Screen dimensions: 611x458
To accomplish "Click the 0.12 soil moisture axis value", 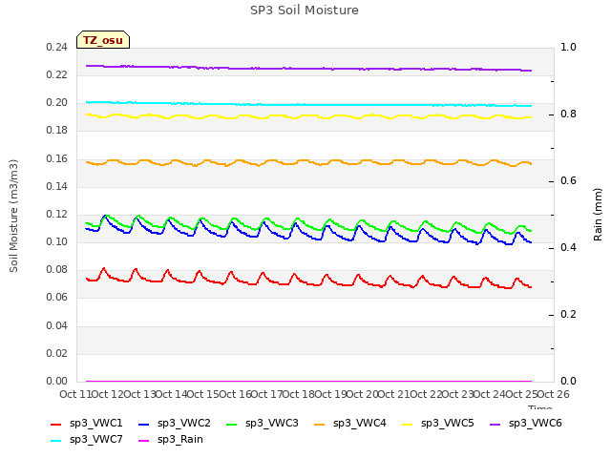I will point(57,214).
